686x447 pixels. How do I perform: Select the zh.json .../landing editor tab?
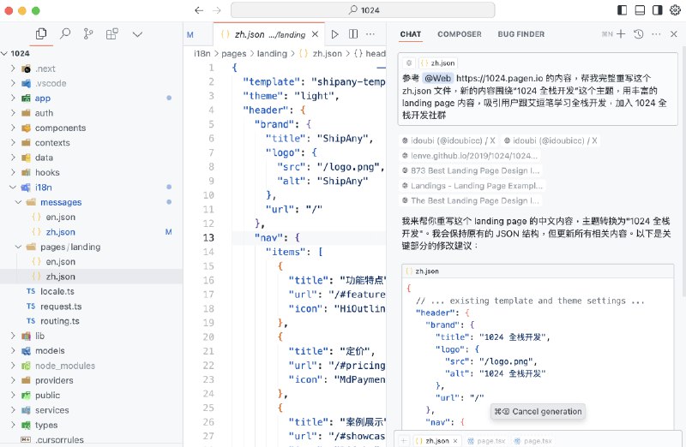pos(269,34)
